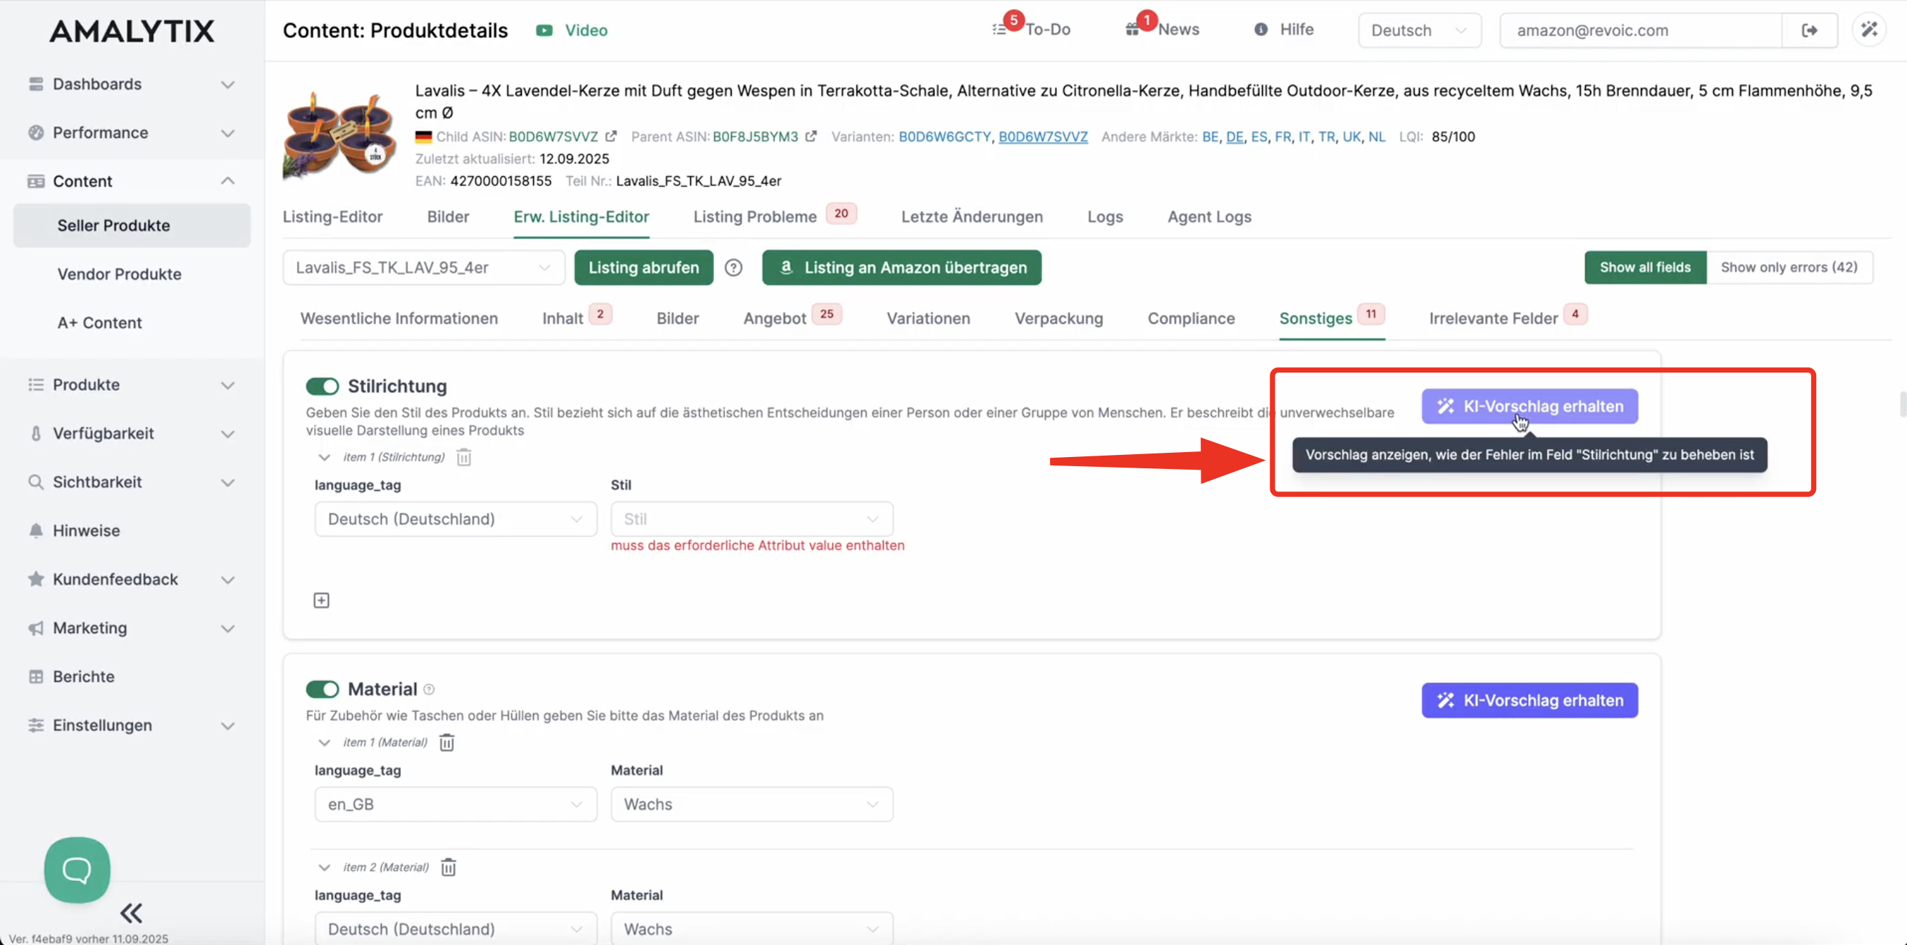Collapse the sidebar with double-chevron icon

tap(131, 913)
